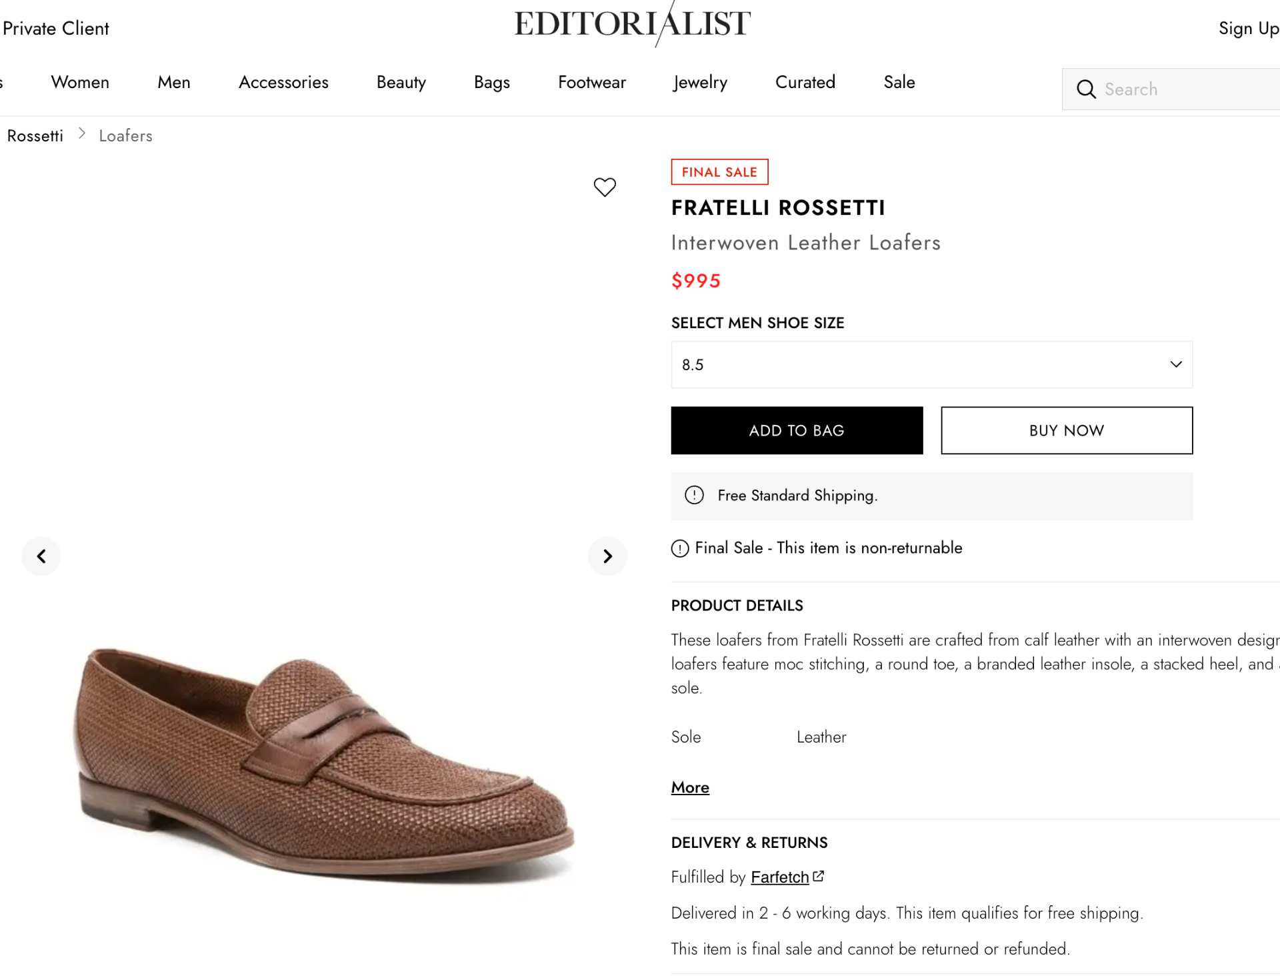View previous product image with left arrow
Screen dimensions: 1280x976
[x=41, y=556]
